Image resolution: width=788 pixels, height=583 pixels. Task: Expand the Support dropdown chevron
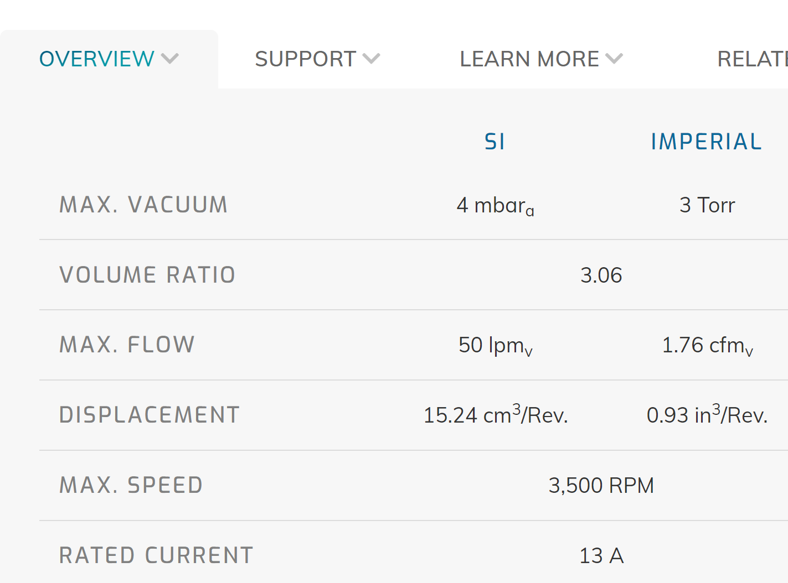coord(372,59)
